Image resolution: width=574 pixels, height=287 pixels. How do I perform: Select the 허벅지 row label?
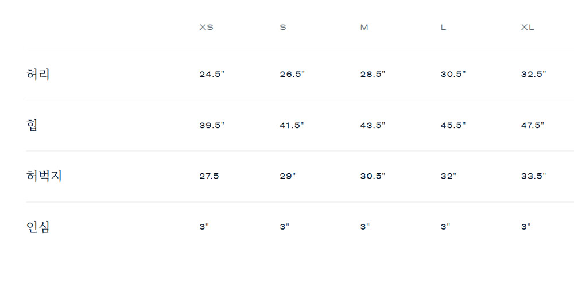pyautogui.click(x=44, y=176)
